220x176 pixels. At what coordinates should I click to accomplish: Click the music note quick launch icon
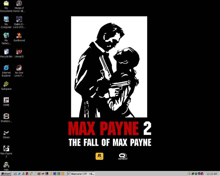coord(35,174)
